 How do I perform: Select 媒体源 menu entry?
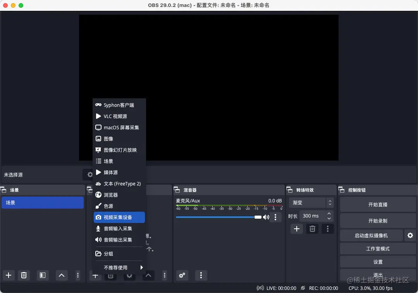coord(119,172)
